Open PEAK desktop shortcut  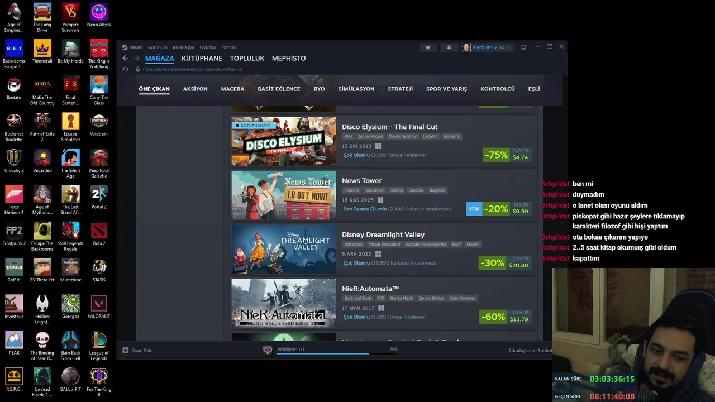click(14, 343)
